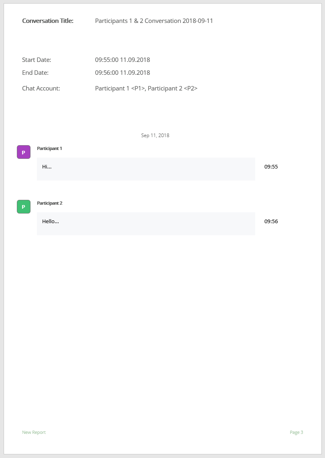Click the Start Date label

click(x=37, y=60)
